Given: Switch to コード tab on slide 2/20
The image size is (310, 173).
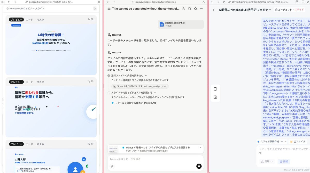Looking at the screenshot, I should tap(29, 82).
